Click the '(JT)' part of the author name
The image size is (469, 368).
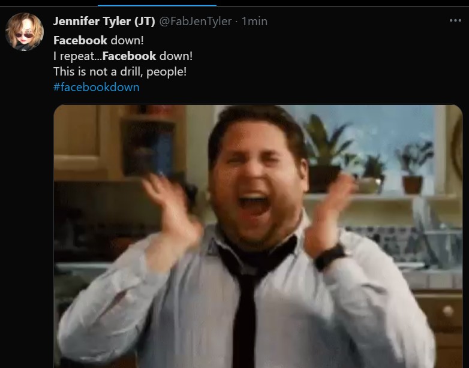(x=145, y=21)
